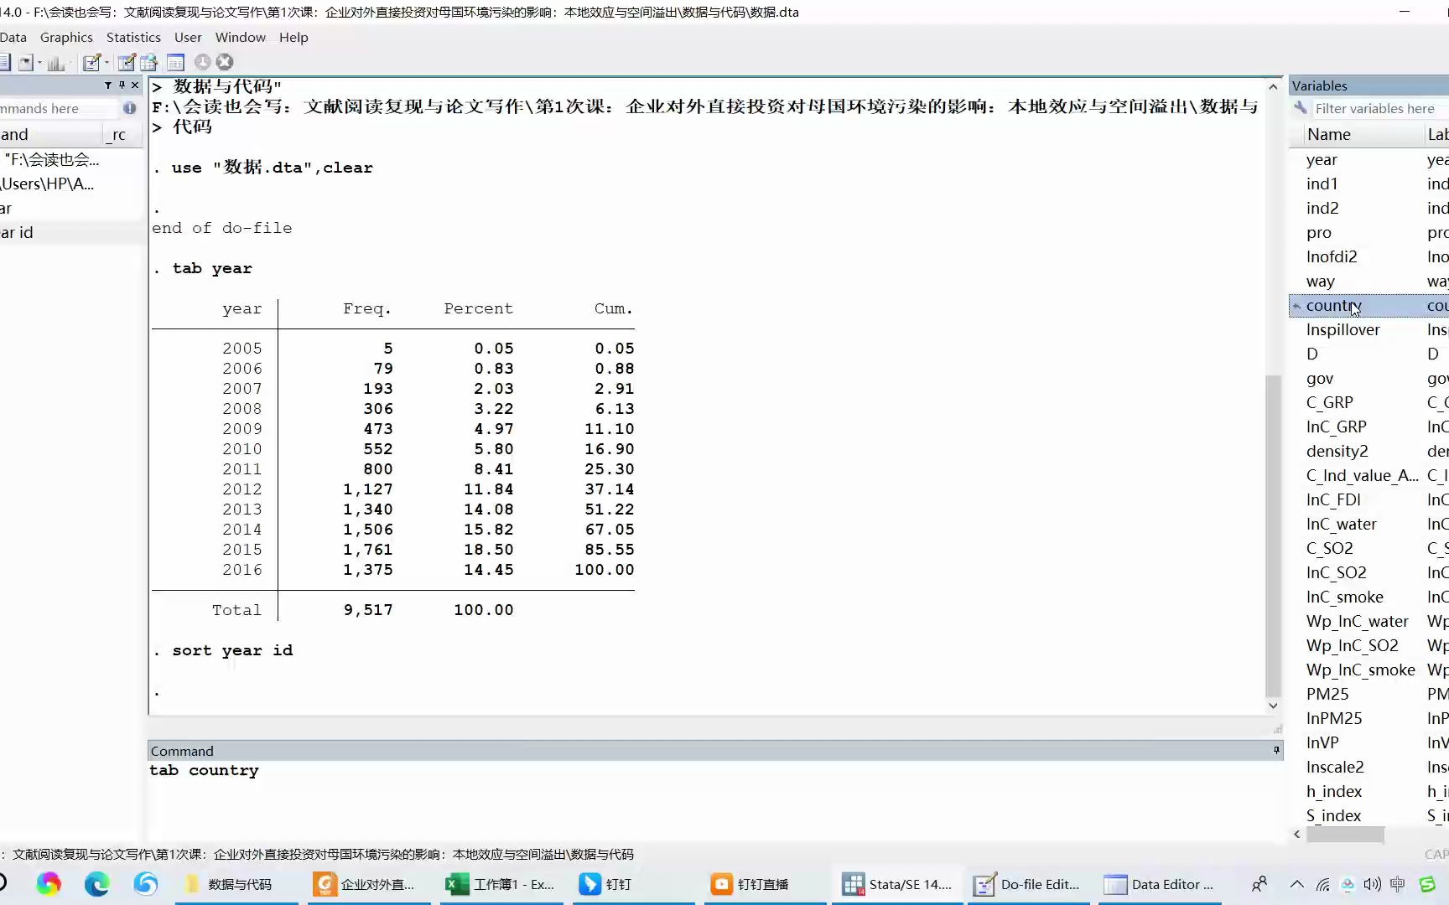Image resolution: width=1449 pixels, height=905 pixels.
Task: Click the Command input field
Action: pyautogui.click(x=714, y=800)
